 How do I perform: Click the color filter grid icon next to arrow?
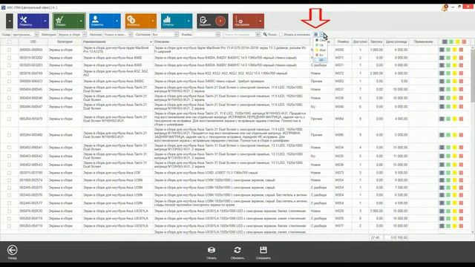click(316, 35)
